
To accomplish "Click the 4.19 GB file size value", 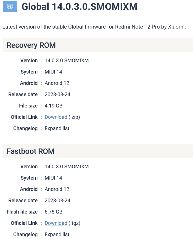I will coord(54,106).
